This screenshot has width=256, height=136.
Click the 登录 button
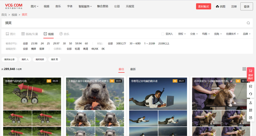[246, 6]
